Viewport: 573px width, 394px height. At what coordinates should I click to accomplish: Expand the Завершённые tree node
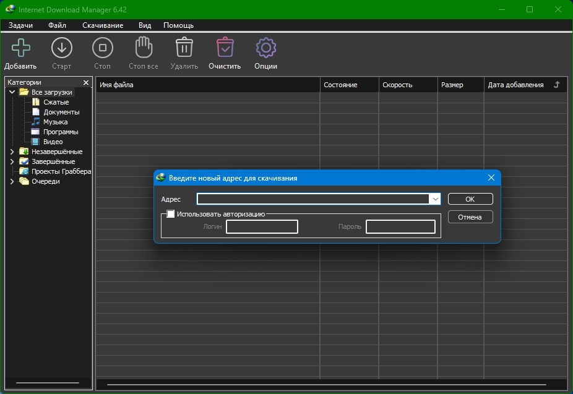tap(12, 161)
